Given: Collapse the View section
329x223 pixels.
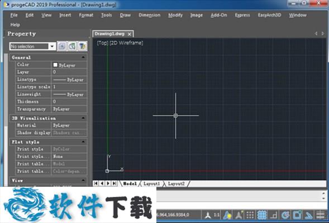Looking at the screenshot, I should point(83,180).
